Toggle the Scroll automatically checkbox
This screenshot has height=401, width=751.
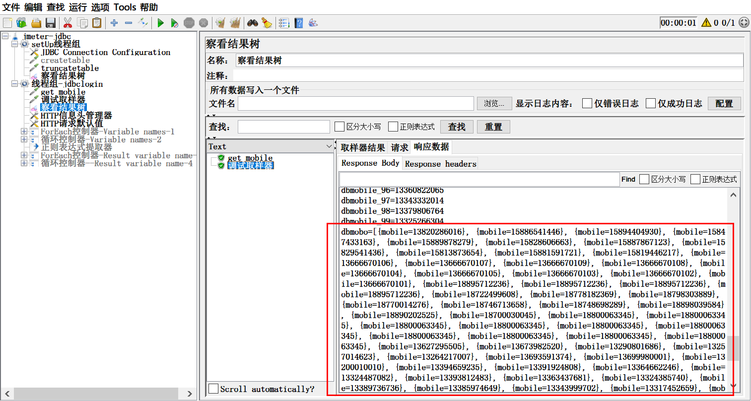pos(214,389)
